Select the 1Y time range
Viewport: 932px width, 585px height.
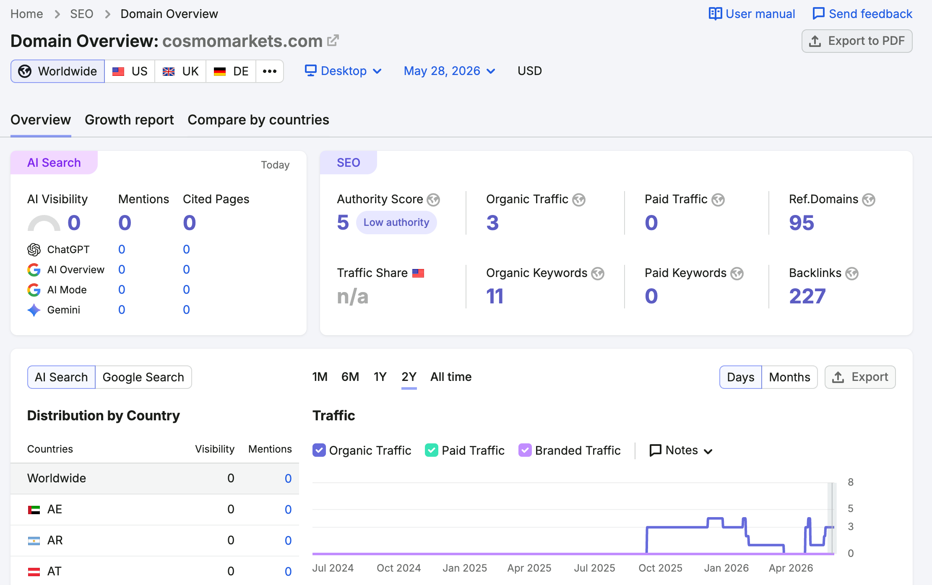(380, 377)
